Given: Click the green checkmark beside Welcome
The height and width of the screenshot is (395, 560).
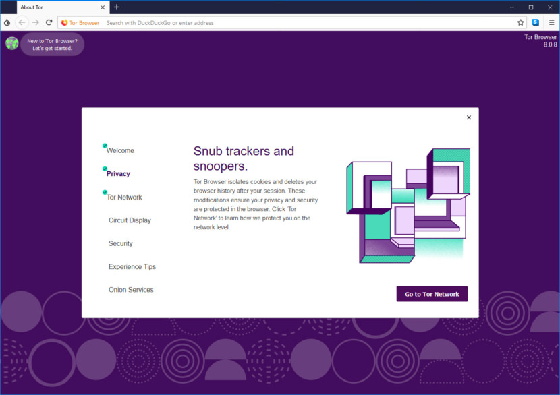Looking at the screenshot, I should [x=105, y=145].
